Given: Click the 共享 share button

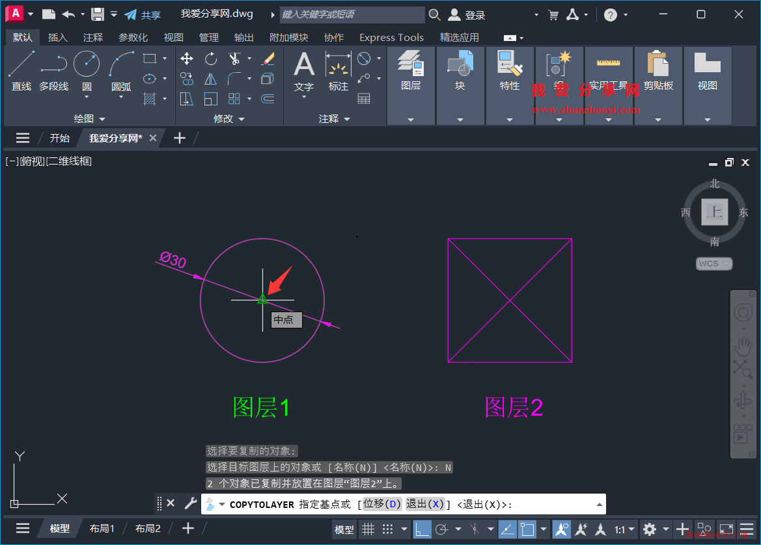Looking at the screenshot, I should (x=142, y=15).
